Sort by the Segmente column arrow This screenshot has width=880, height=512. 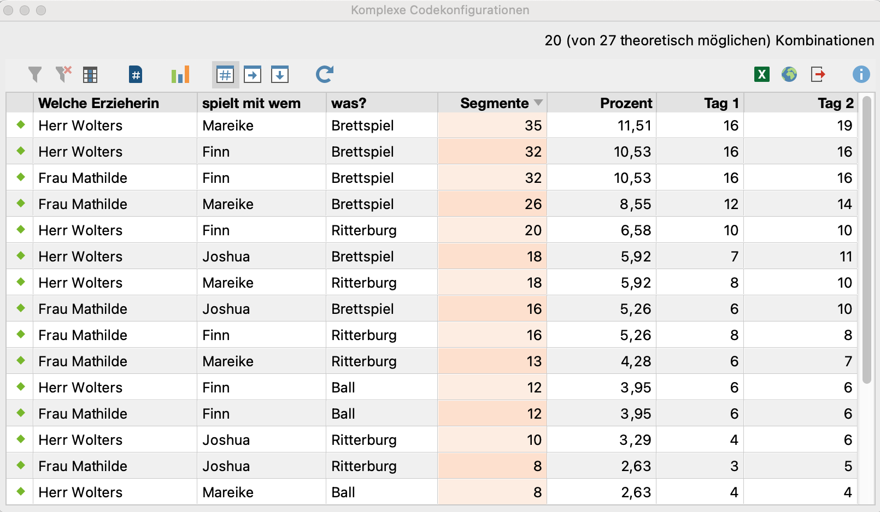pos(538,103)
